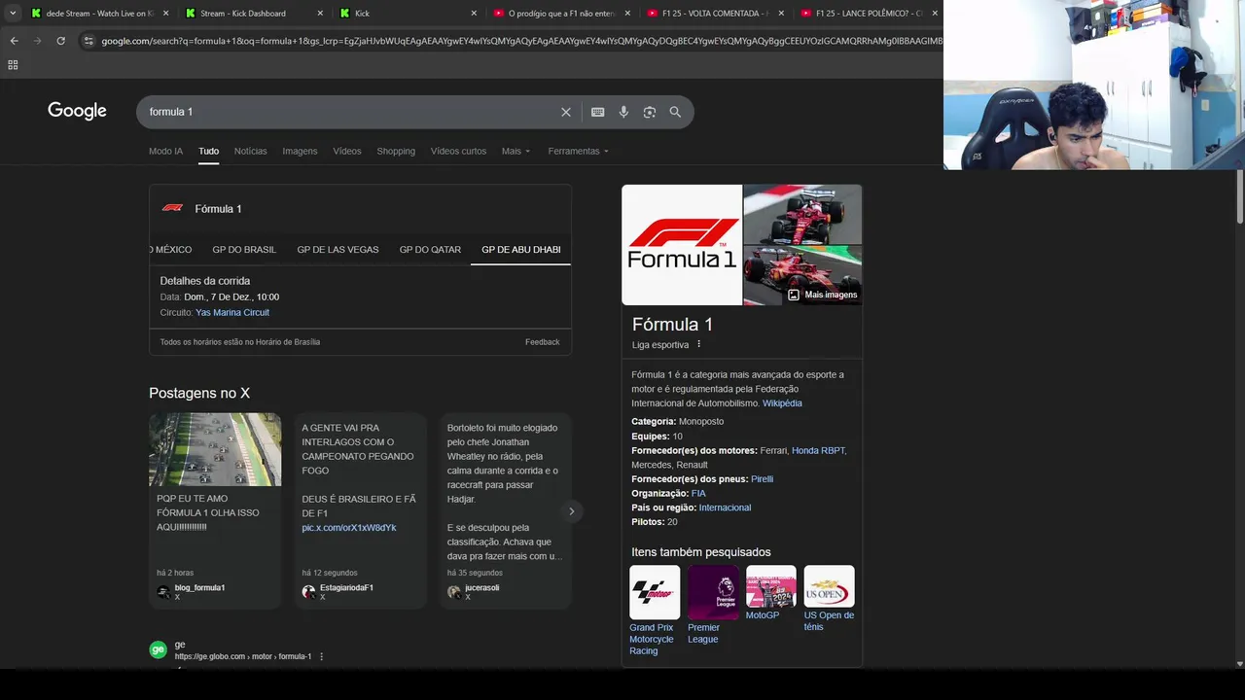Click the Google logo
Image resolution: width=1245 pixels, height=700 pixels.
[77, 111]
